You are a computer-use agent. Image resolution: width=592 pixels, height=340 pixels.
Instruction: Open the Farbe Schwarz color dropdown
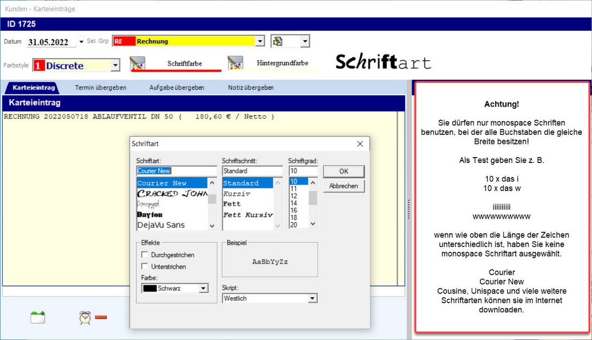click(203, 289)
